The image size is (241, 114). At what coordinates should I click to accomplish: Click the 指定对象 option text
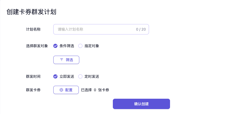pos(92,46)
